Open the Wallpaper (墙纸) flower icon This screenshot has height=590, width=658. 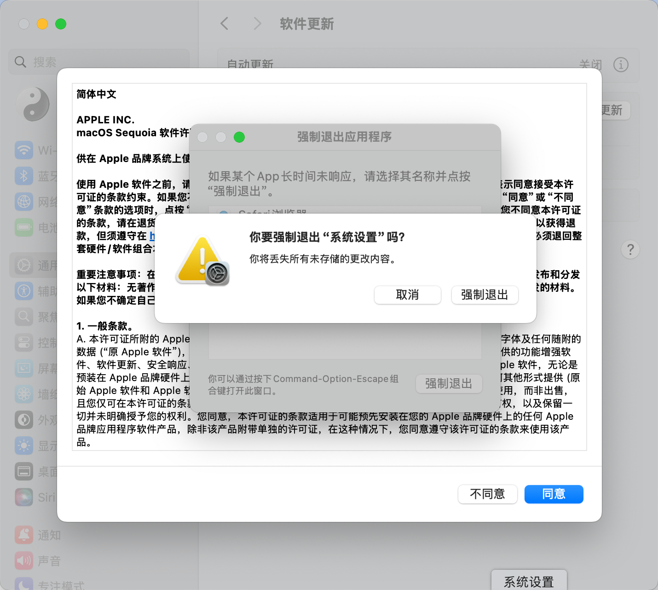24,394
